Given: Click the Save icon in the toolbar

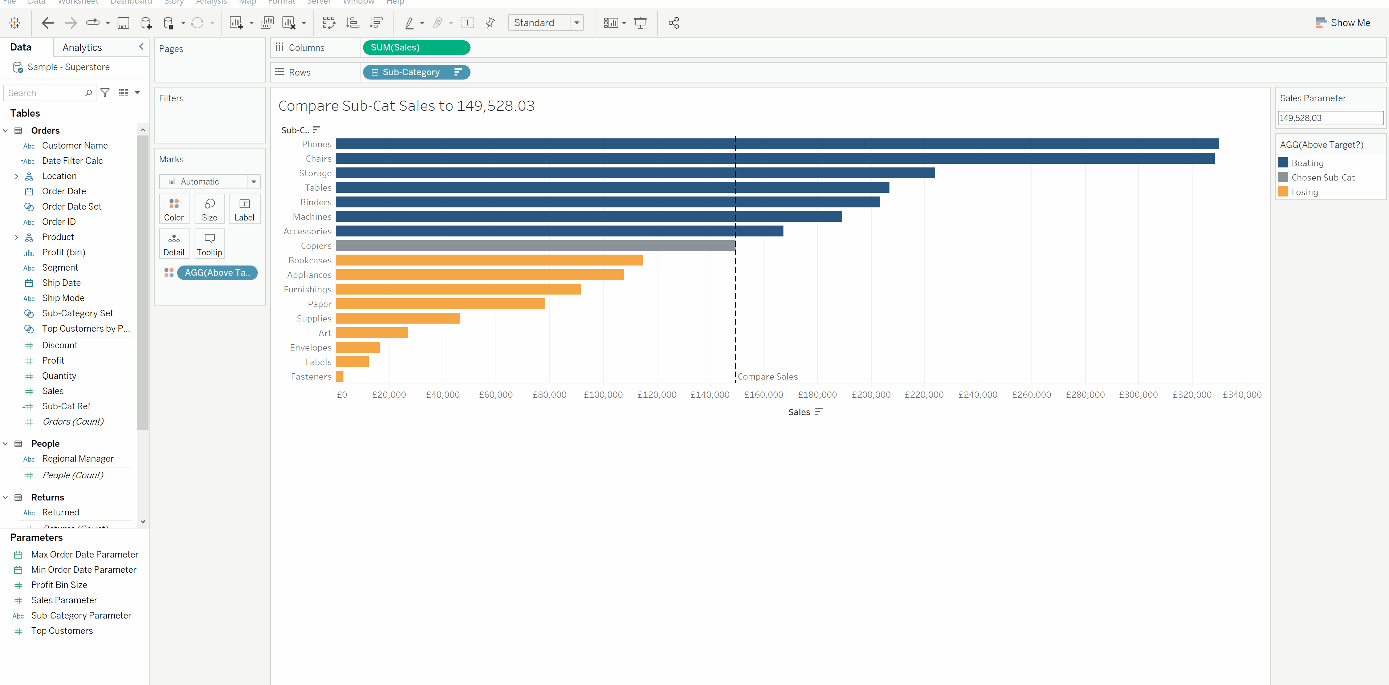Looking at the screenshot, I should [x=123, y=23].
